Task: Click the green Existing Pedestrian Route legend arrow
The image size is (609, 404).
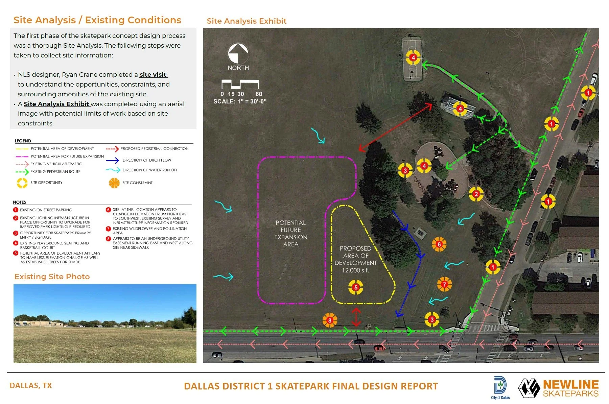Action: click(x=22, y=172)
